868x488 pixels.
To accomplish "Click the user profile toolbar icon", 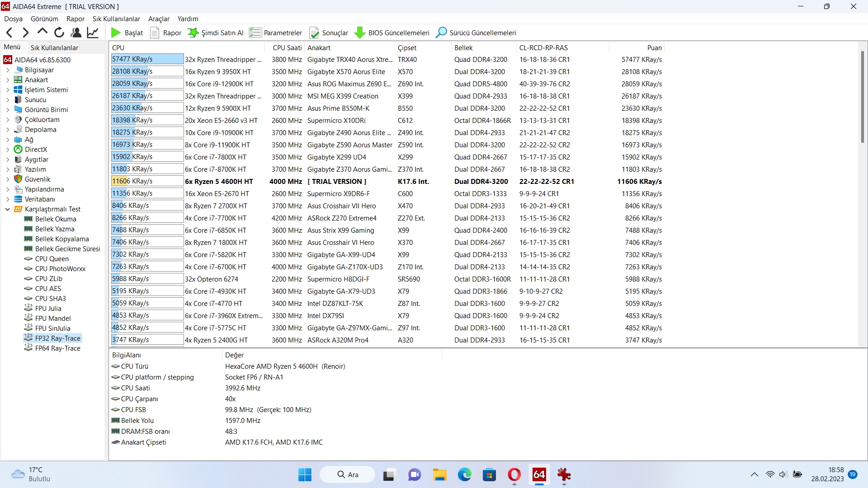I will click(x=76, y=33).
